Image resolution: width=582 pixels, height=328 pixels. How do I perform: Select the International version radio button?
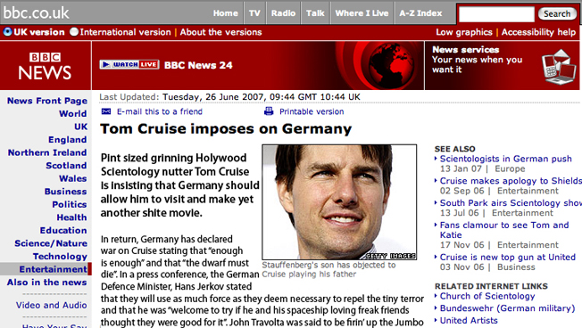coord(74,32)
